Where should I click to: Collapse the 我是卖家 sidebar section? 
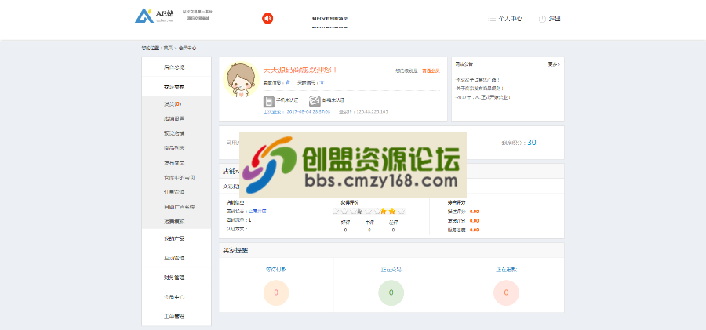[174, 86]
